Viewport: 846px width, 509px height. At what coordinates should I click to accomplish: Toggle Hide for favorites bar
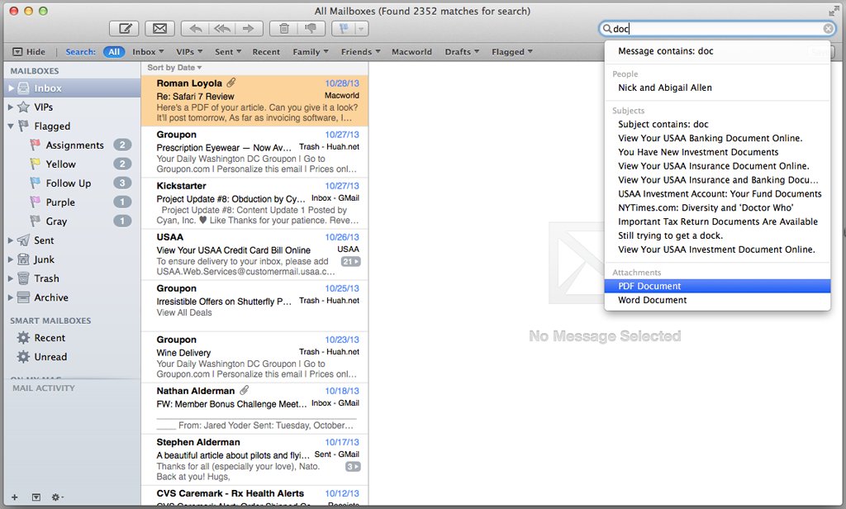[30, 50]
